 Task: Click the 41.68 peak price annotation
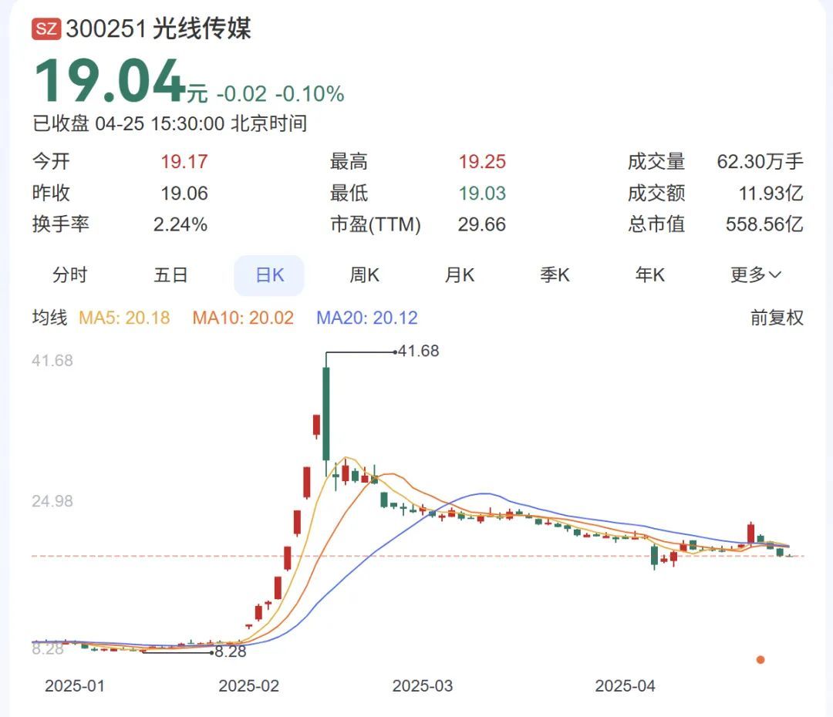pos(418,351)
